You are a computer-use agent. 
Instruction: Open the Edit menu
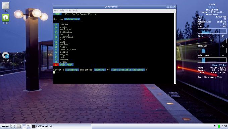coord(62,11)
